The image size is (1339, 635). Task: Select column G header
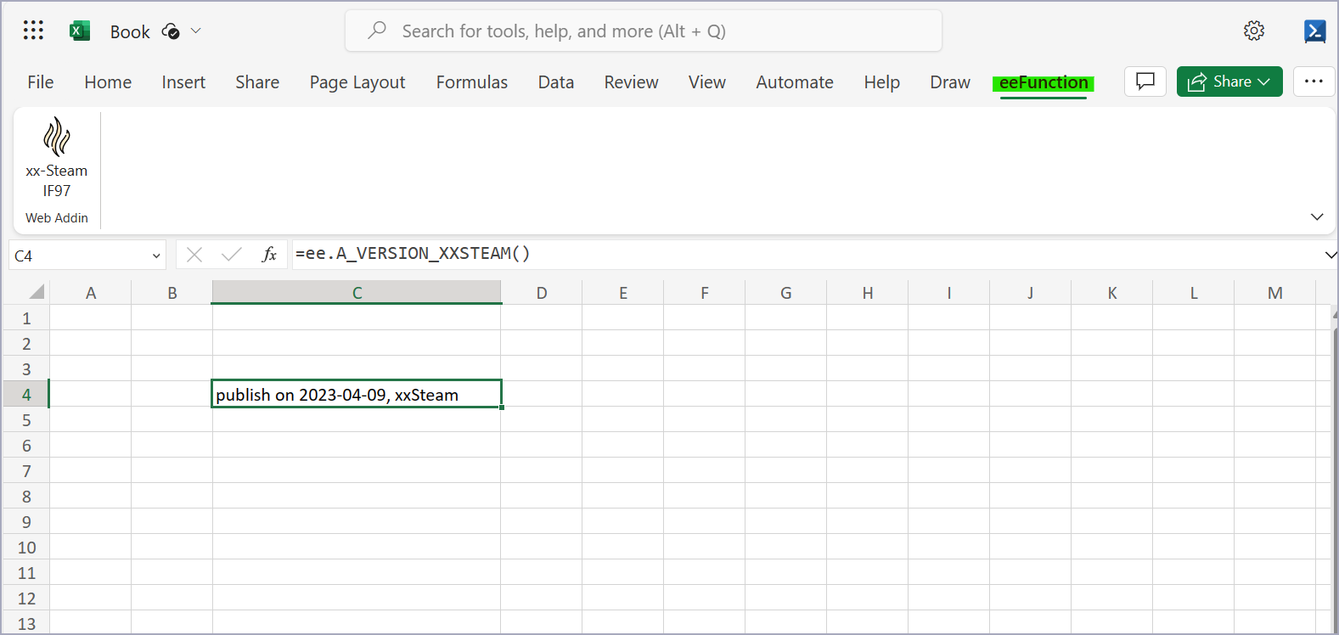[x=786, y=293]
